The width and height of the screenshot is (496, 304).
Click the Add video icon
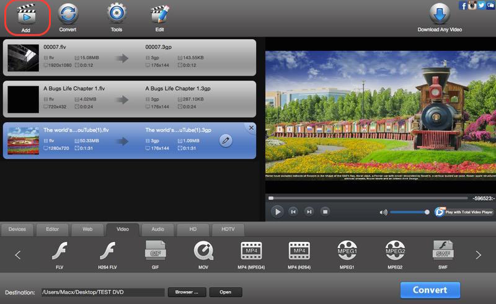pyautogui.click(x=26, y=14)
